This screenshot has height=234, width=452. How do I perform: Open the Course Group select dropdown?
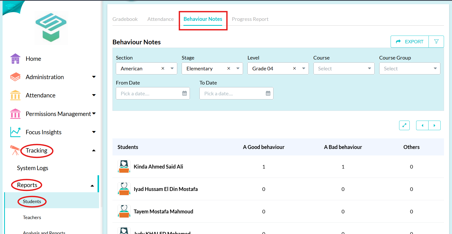[410, 69]
